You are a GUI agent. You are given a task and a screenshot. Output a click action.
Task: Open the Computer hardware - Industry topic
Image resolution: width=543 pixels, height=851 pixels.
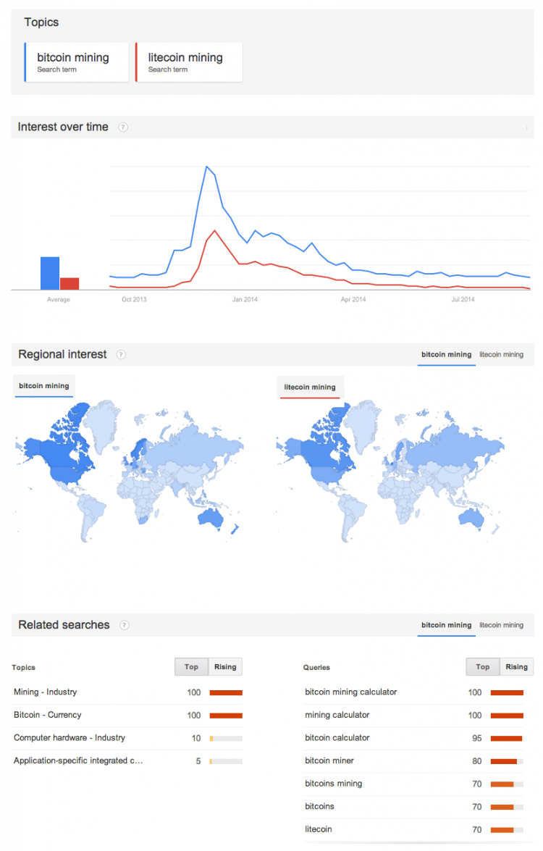pyautogui.click(x=70, y=737)
